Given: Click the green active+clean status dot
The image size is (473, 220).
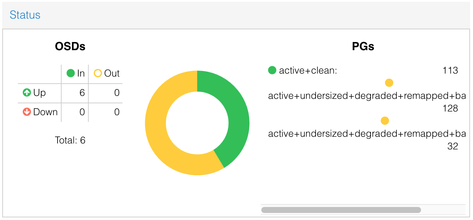Looking at the screenshot, I should [x=272, y=70].
